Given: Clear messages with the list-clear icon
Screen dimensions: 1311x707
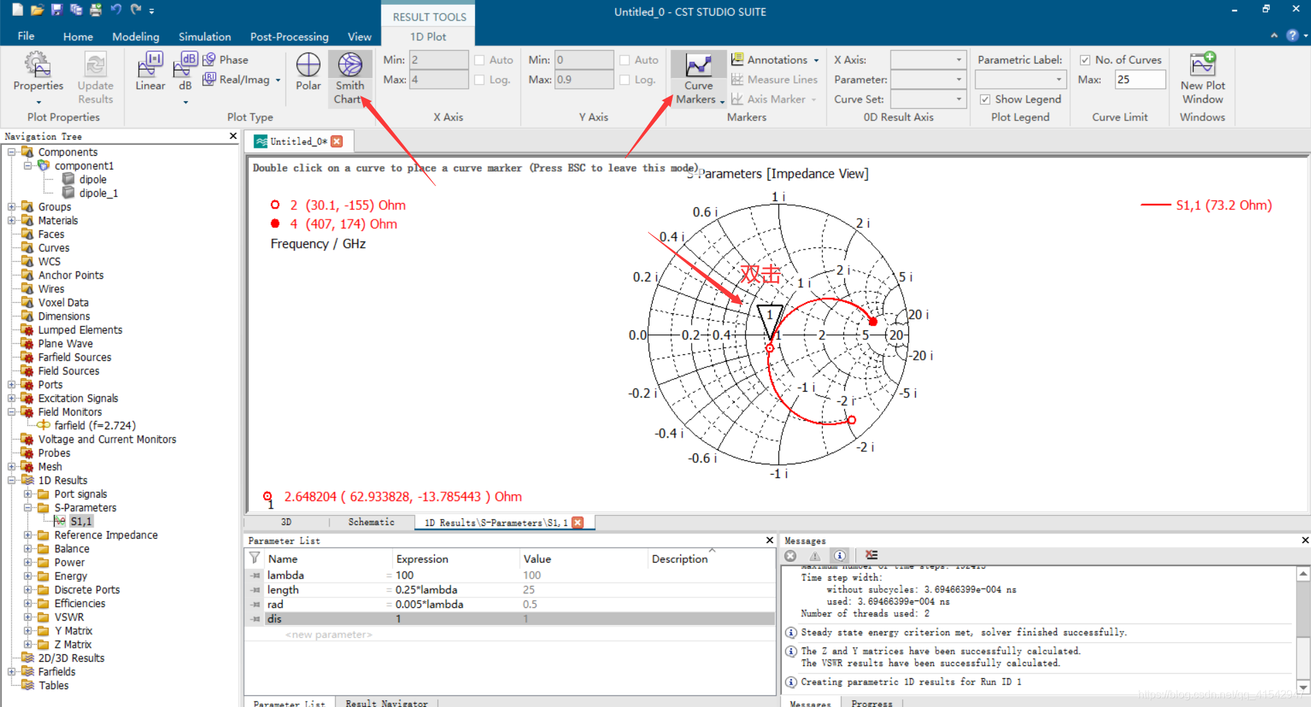Looking at the screenshot, I should click(871, 555).
